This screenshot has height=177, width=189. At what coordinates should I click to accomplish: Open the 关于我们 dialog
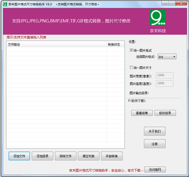[154, 131]
